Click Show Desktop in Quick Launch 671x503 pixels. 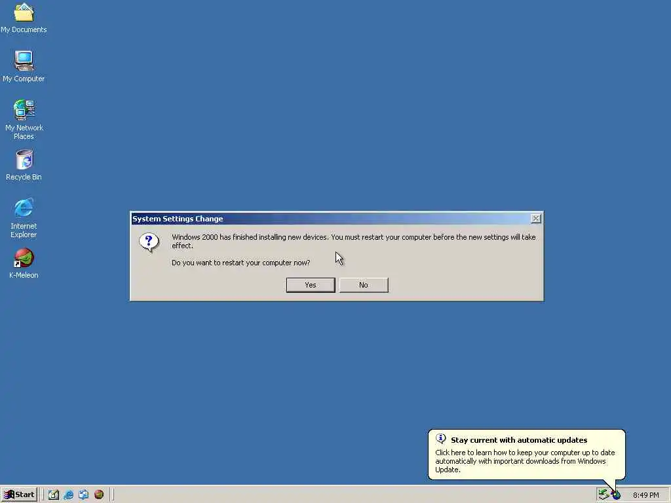pos(54,494)
